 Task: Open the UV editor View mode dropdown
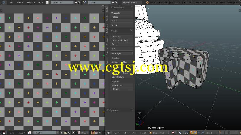click(83, 133)
